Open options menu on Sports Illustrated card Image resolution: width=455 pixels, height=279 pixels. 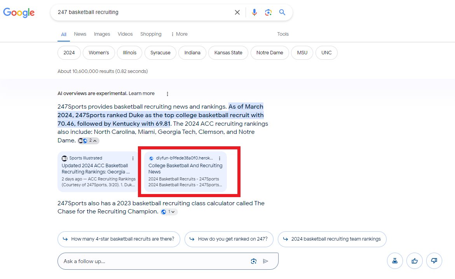coord(133,158)
